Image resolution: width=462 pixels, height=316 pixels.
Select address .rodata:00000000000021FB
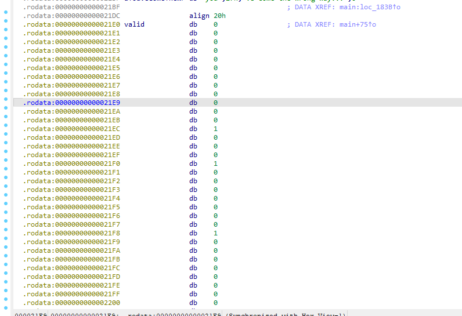[71, 259]
